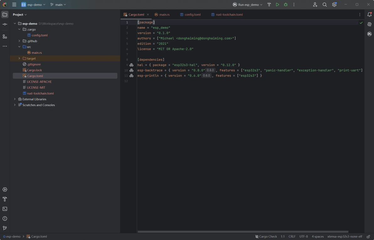Click UTF-8 encoding in status bar

(303, 237)
